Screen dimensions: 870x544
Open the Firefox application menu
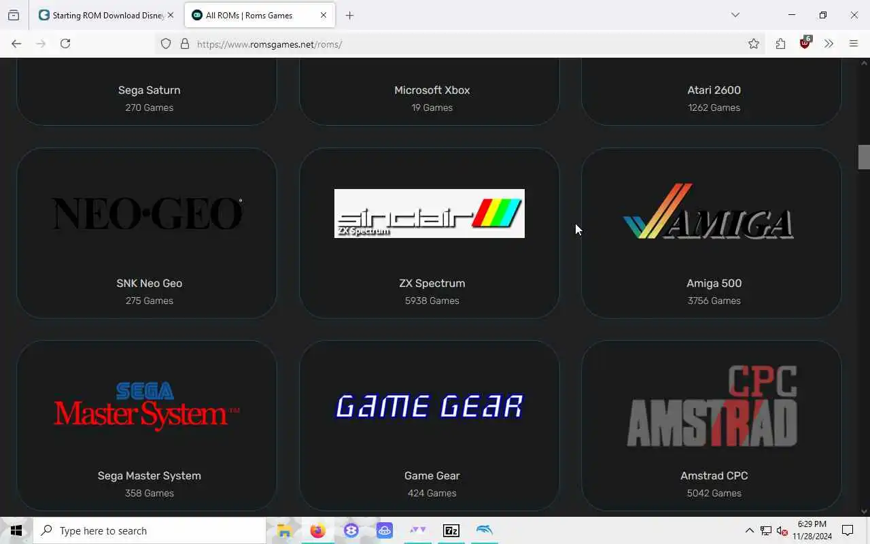[854, 44]
